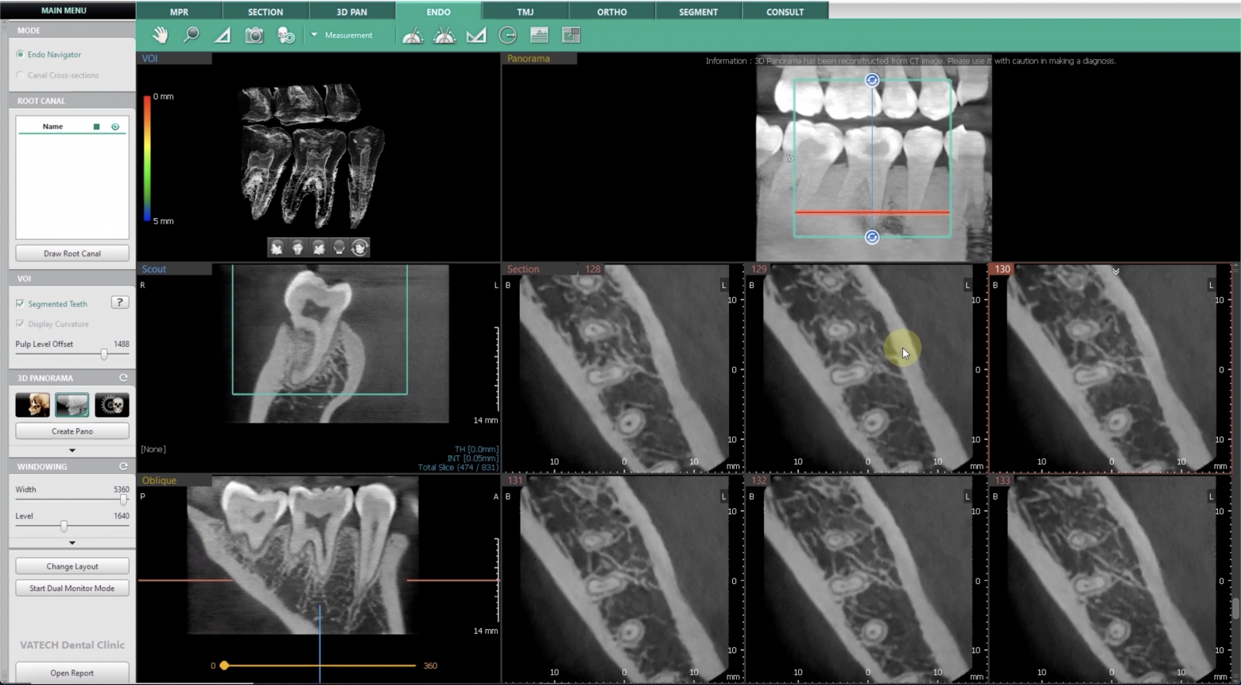Screen dimensions: 1241x685
Task: Click the root canal color square header
Action: point(96,126)
